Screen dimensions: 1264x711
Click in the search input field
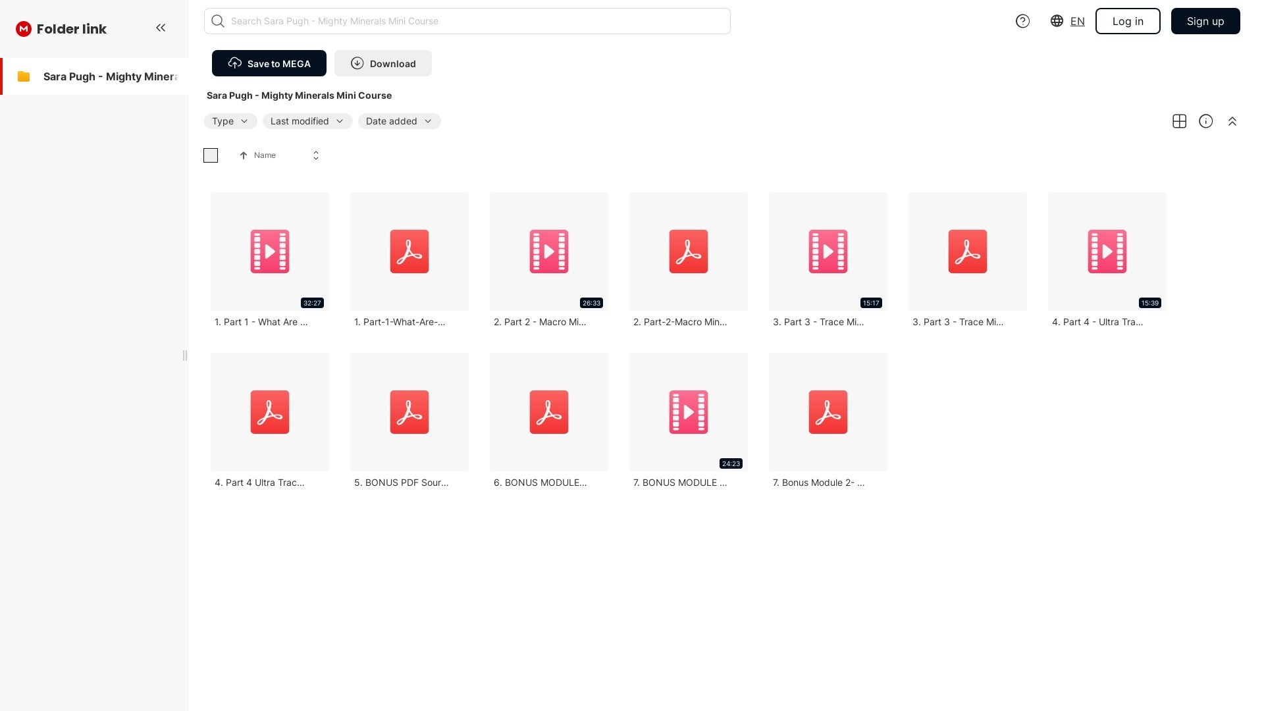click(474, 21)
